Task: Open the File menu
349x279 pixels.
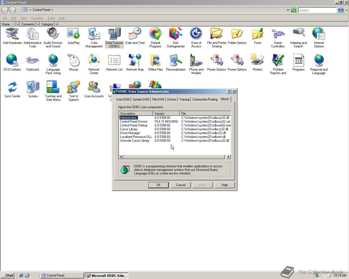Action: coord(5,18)
